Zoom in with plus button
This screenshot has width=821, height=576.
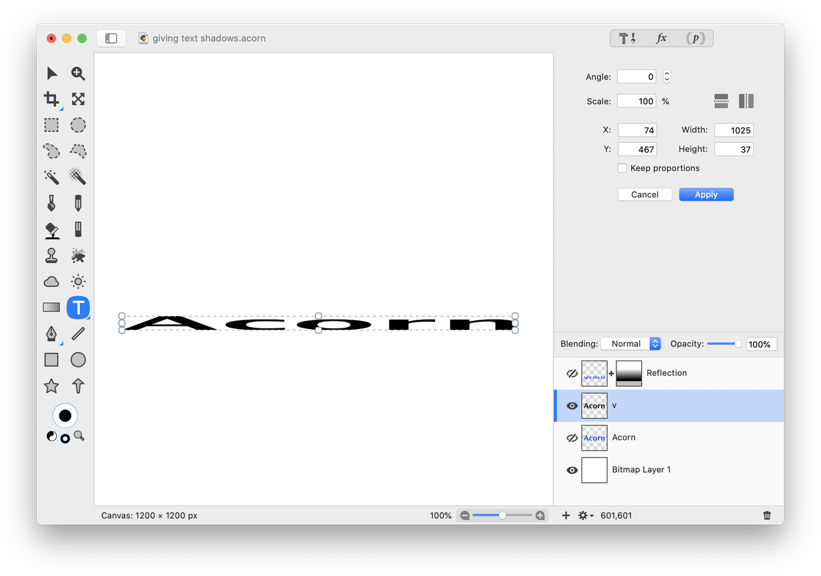(540, 515)
